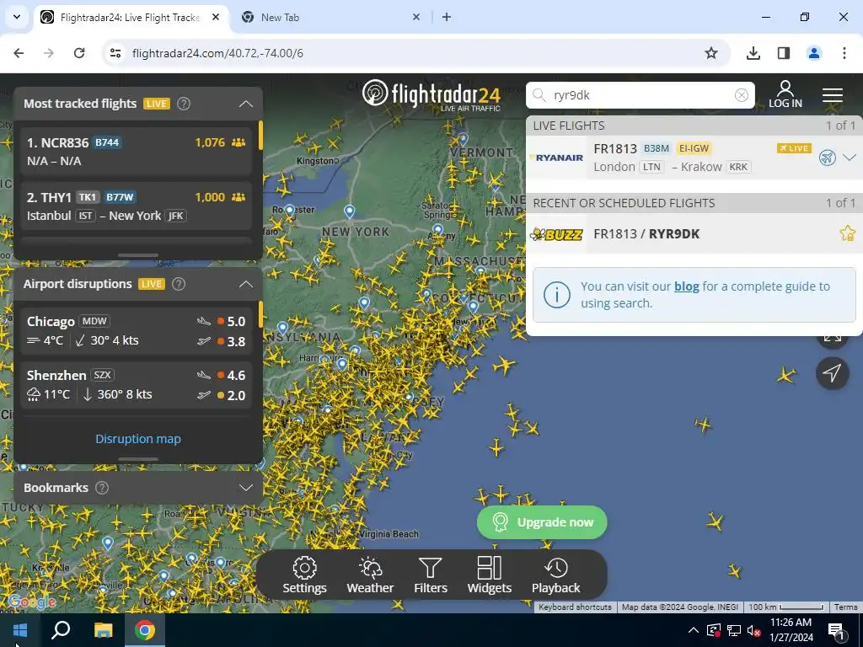Open Chrome profile avatar

pos(814,53)
